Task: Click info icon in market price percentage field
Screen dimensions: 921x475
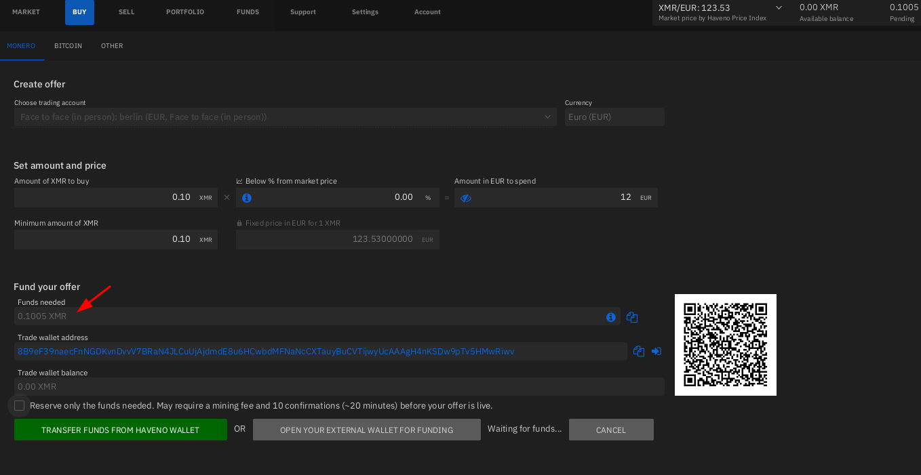Action: (x=247, y=198)
